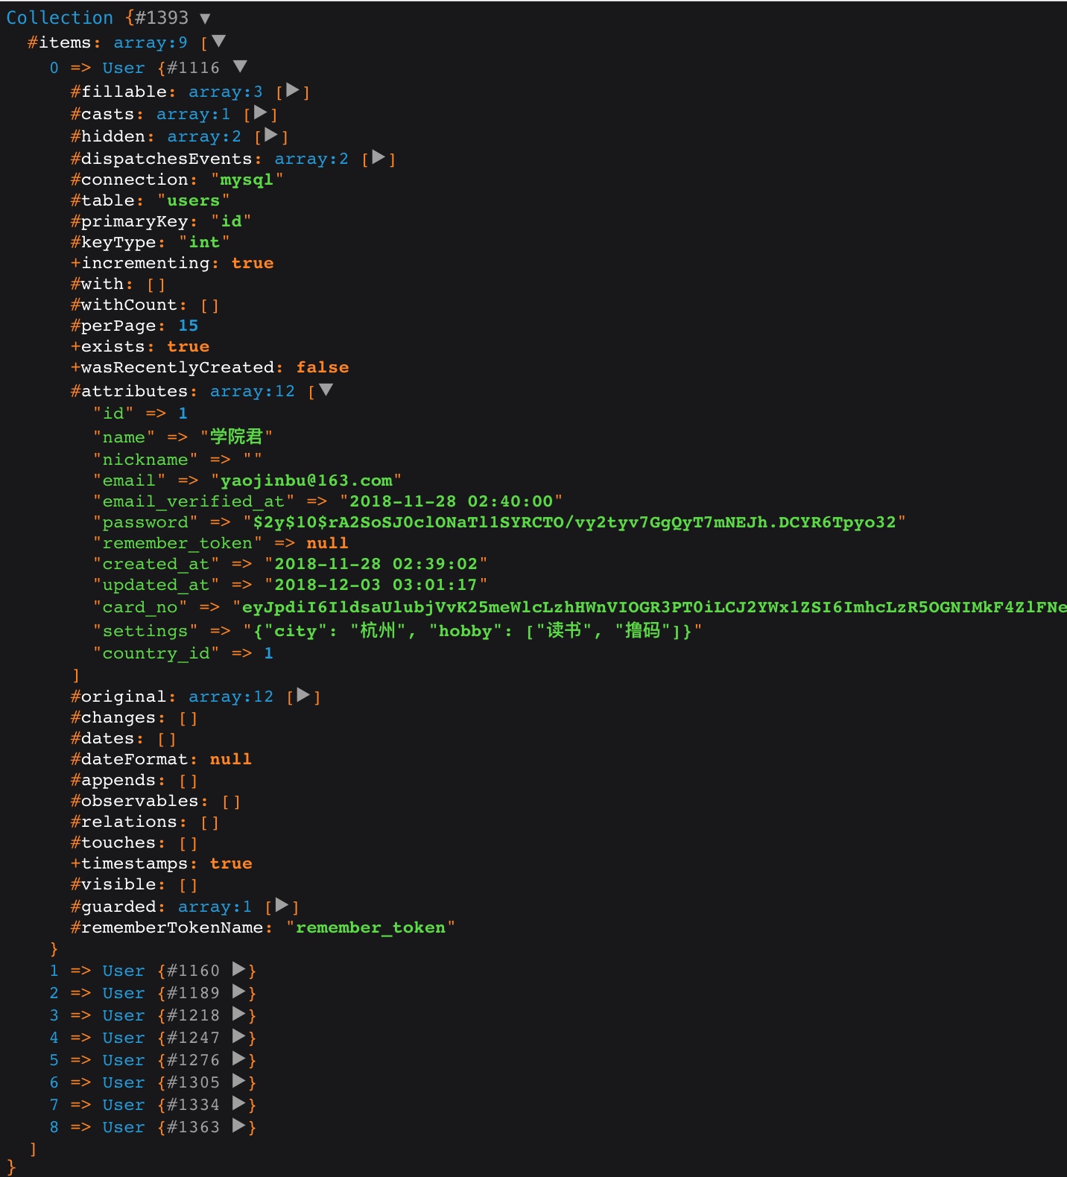Click the "nickname" attribute key
The width and height of the screenshot is (1067, 1177).
point(145,460)
